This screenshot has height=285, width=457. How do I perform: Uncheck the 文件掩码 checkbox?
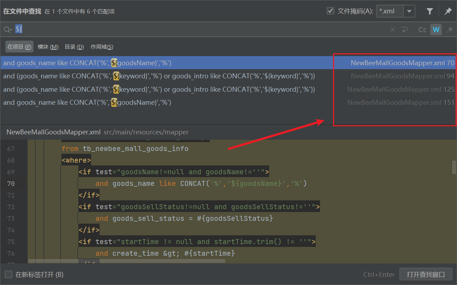pos(331,11)
